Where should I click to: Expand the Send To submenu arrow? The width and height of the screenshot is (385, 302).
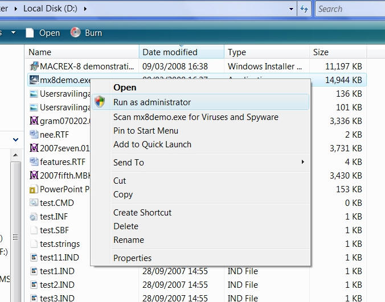[303, 162]
